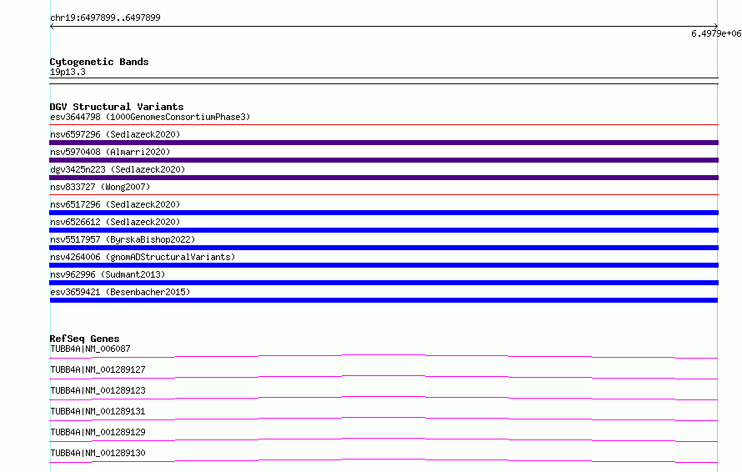The image size is (742, 472).
Task: Click the 6.4979e+06 scale value
Action: click(716, 33)
